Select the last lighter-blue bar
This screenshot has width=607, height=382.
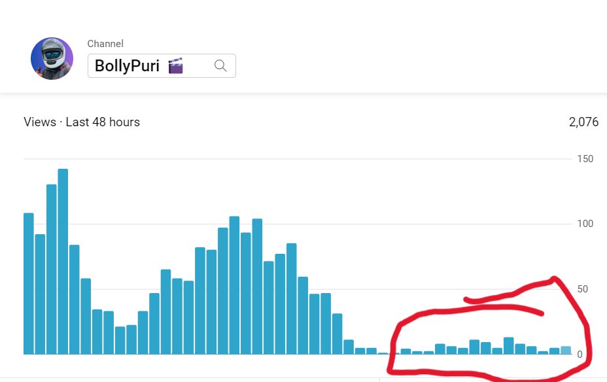point(566,350)
